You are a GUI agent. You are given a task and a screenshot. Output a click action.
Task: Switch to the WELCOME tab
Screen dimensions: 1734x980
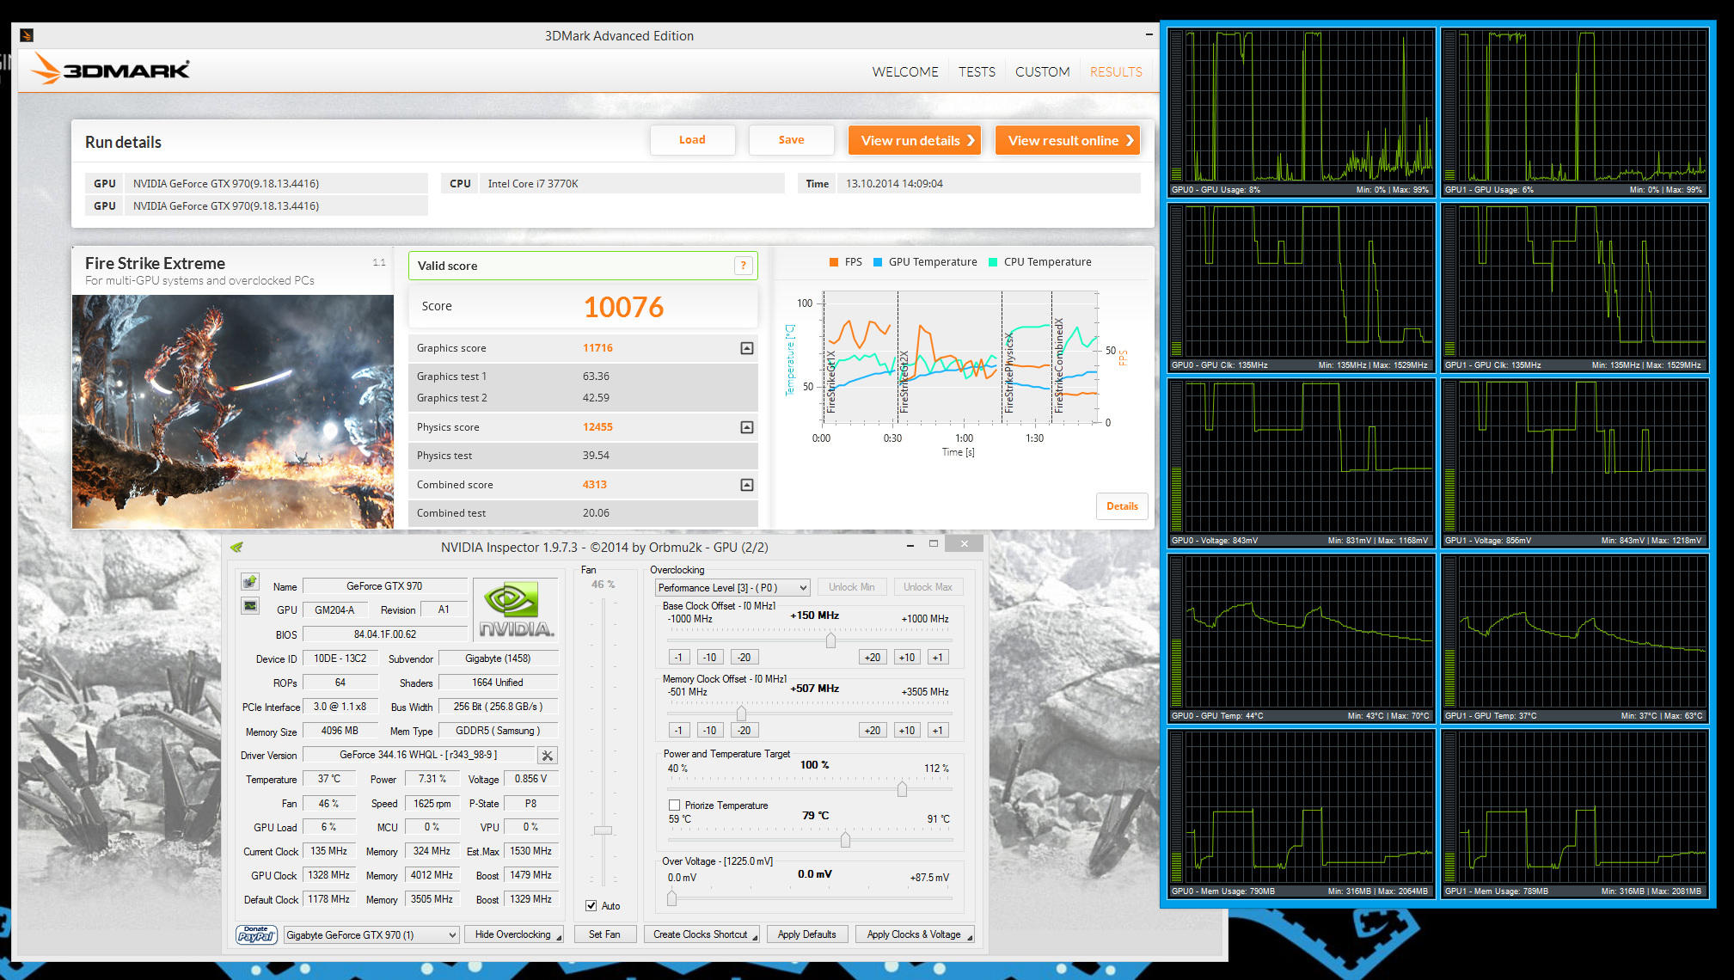pyautogui.click(x=905, y=72)
